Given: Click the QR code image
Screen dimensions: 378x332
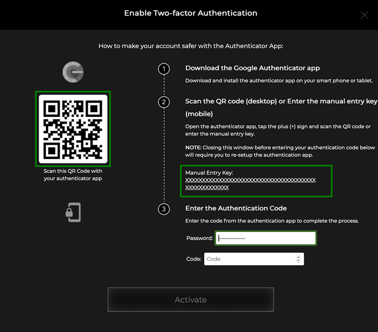Looking at the screenshot, I should [73, 129].
